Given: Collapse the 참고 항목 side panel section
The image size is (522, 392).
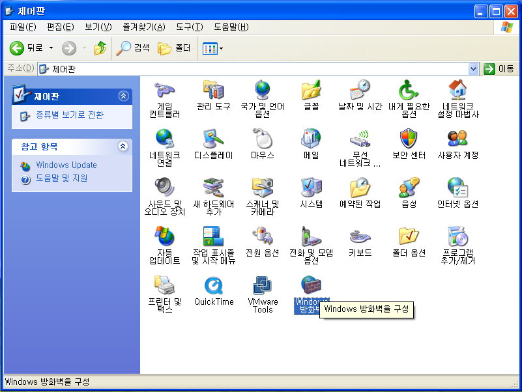Looking at the screenshot, I should pos(123,147).
